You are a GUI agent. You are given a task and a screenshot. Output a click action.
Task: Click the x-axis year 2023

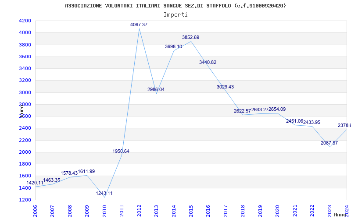pyautogui.click(x=330, y=211)
